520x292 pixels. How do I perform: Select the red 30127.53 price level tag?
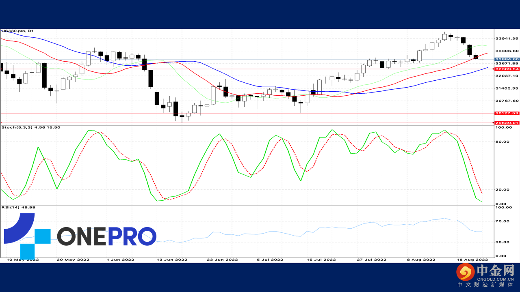click(x=506, y=113)
